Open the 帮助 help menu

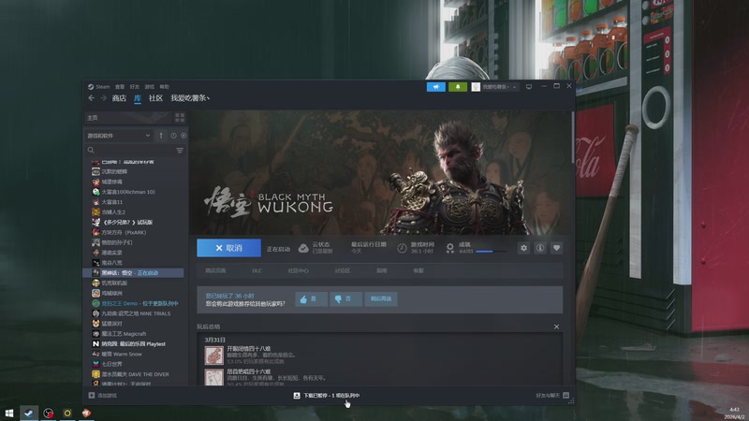coord(165,86)
